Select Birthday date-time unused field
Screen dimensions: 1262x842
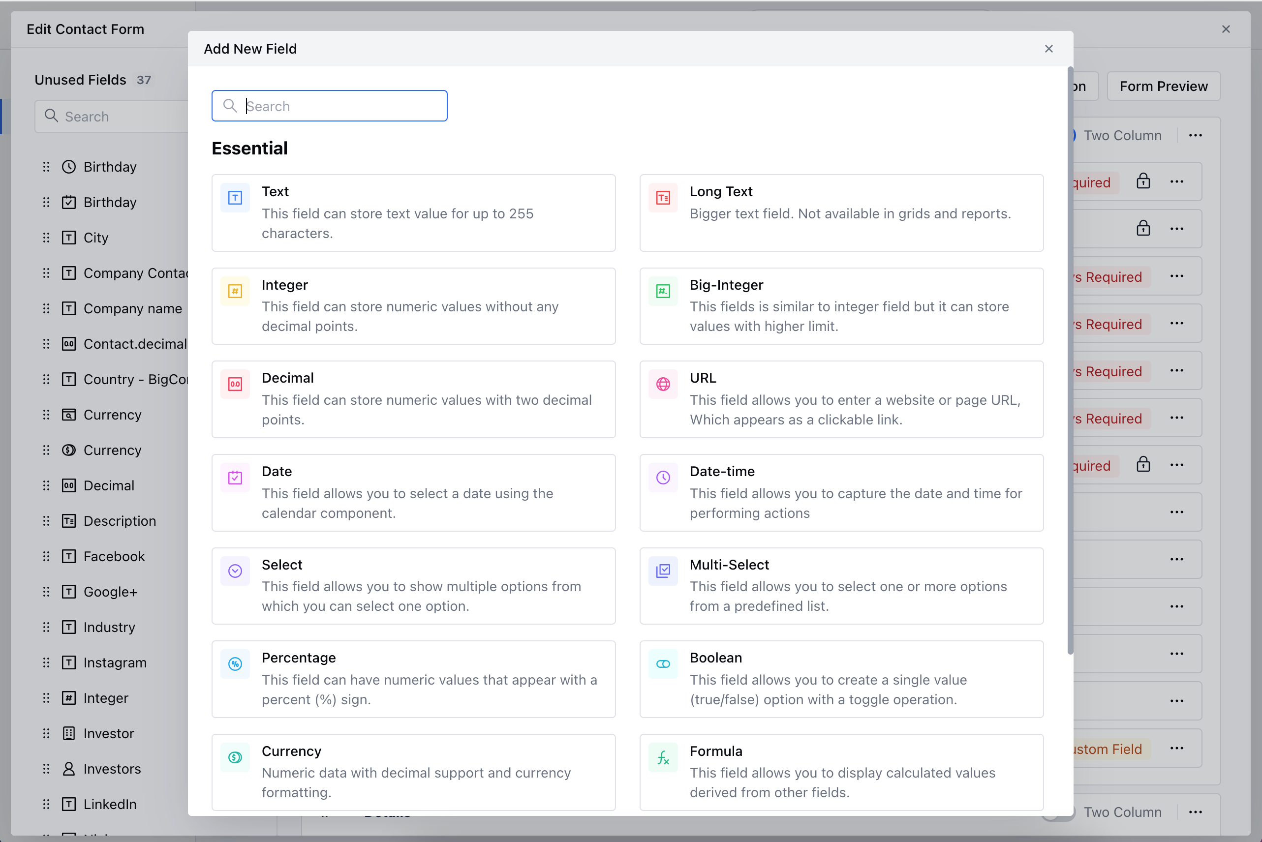[x=110, y=167]
